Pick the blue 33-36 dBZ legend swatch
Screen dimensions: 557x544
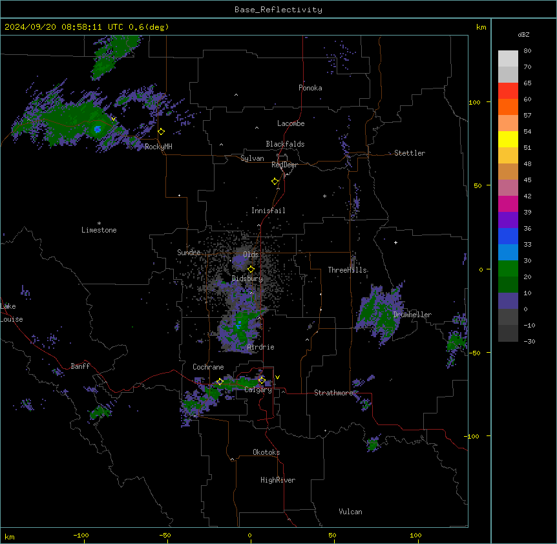tap(508, 236)
